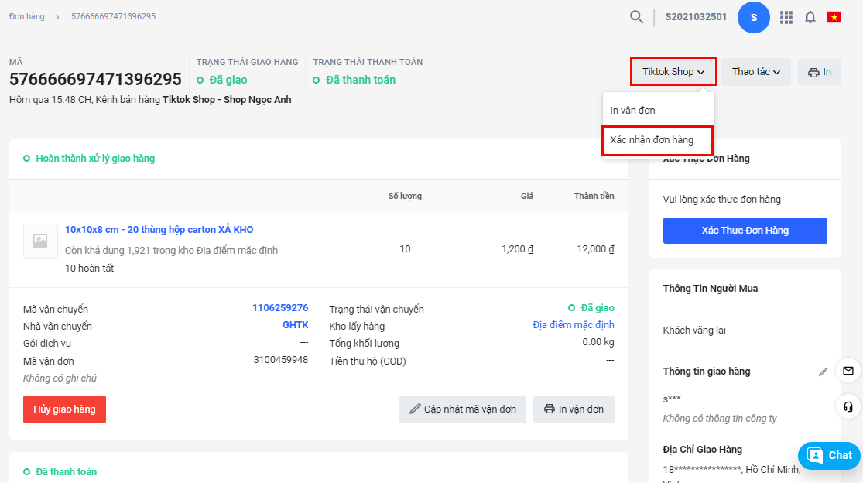863x483 pixels.
Task: Click the product image placeholder thumbnail
Action: click(40, 241)
